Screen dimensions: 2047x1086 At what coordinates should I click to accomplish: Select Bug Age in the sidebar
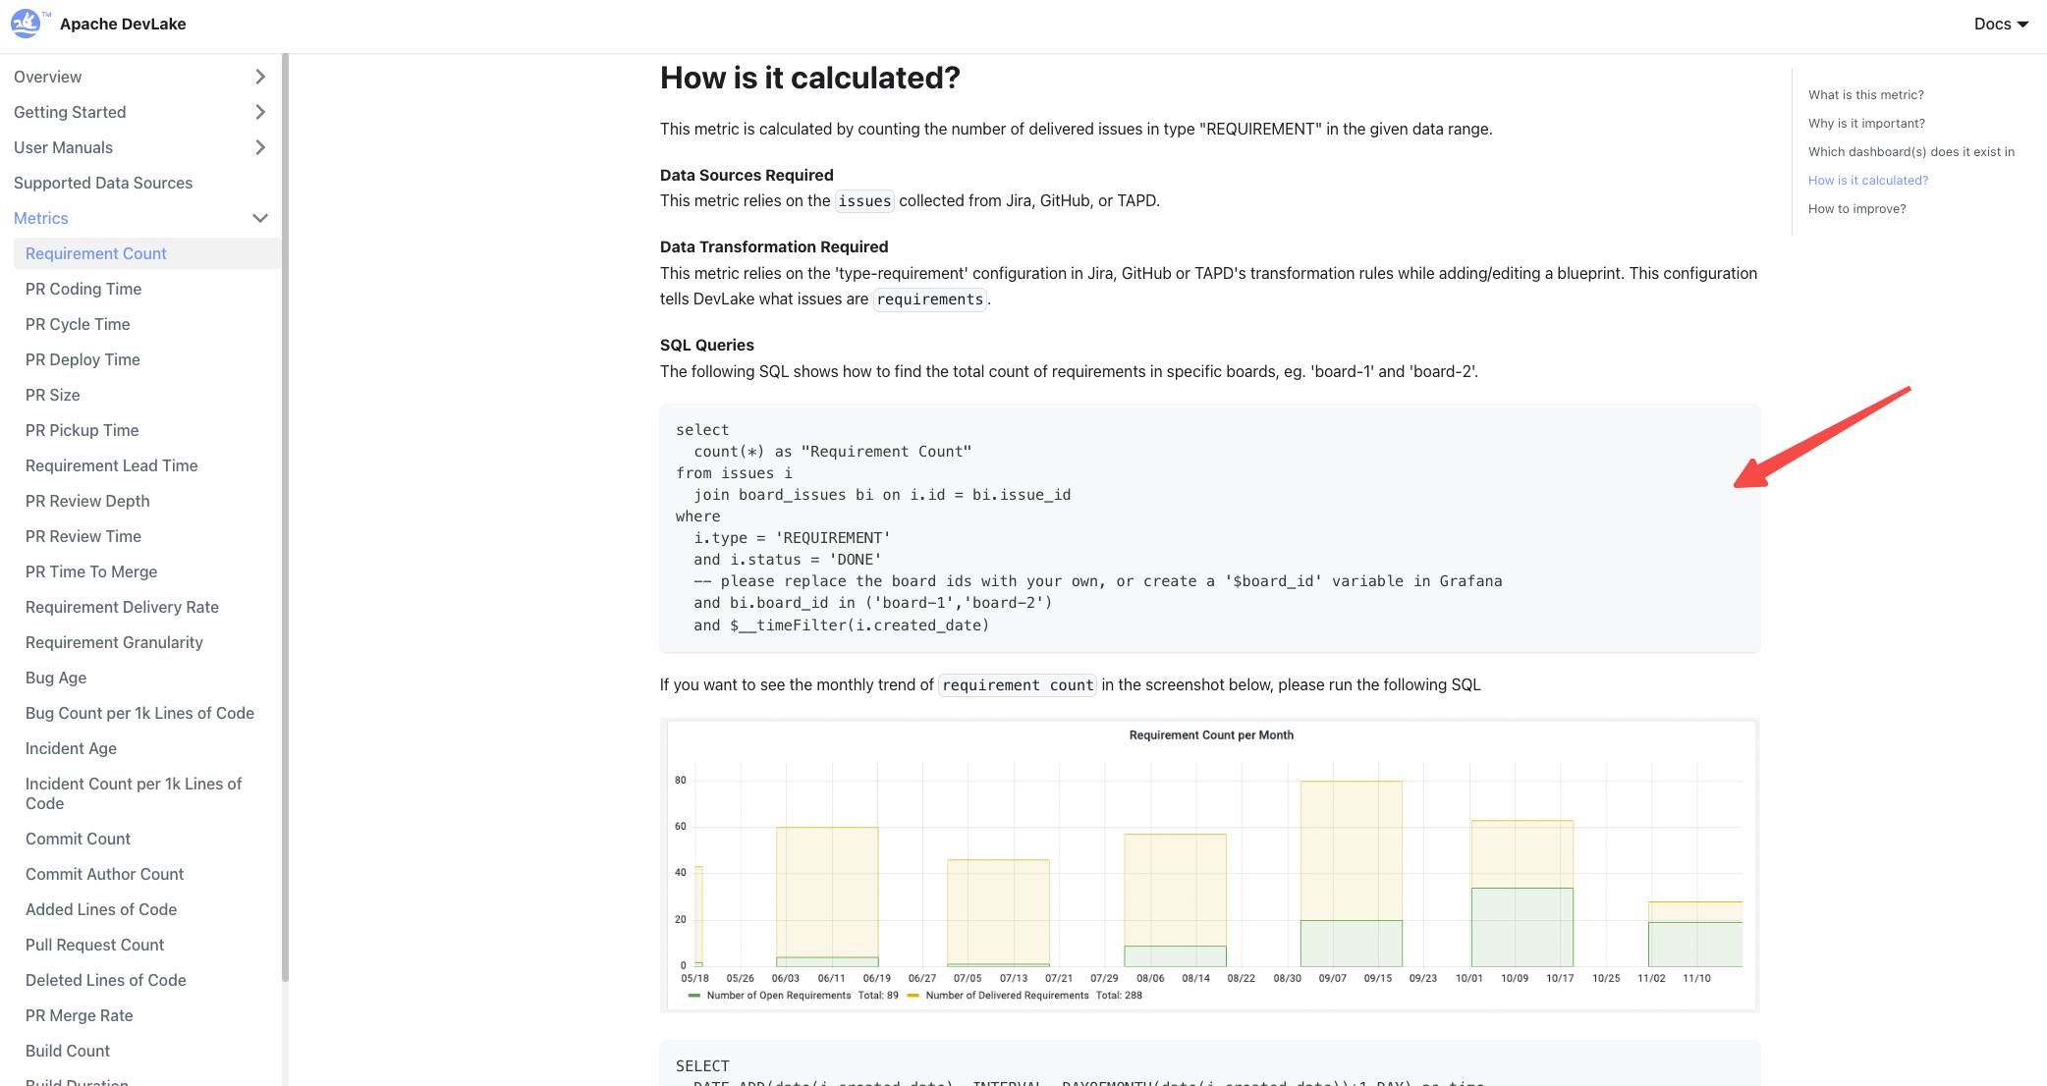(56, 678)
